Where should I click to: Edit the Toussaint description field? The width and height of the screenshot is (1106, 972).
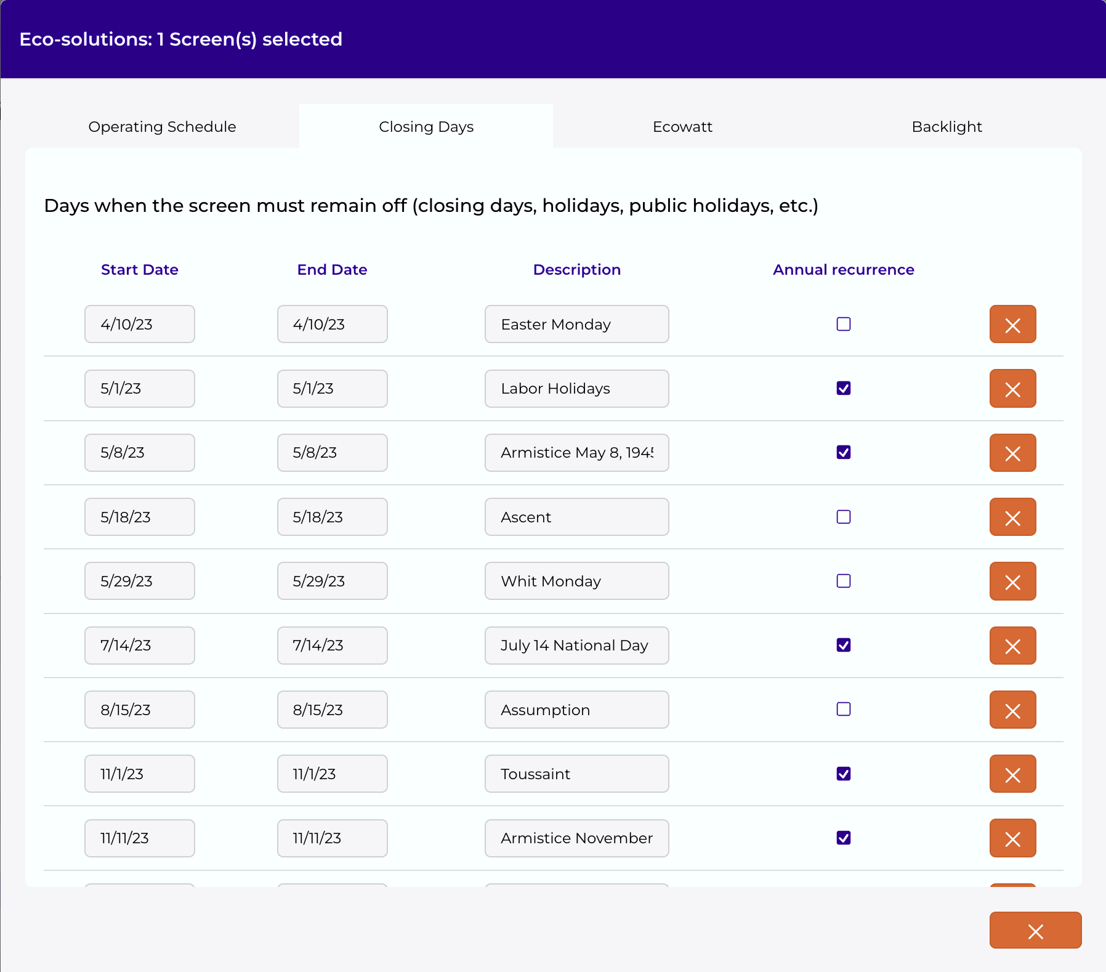point(576,774)
